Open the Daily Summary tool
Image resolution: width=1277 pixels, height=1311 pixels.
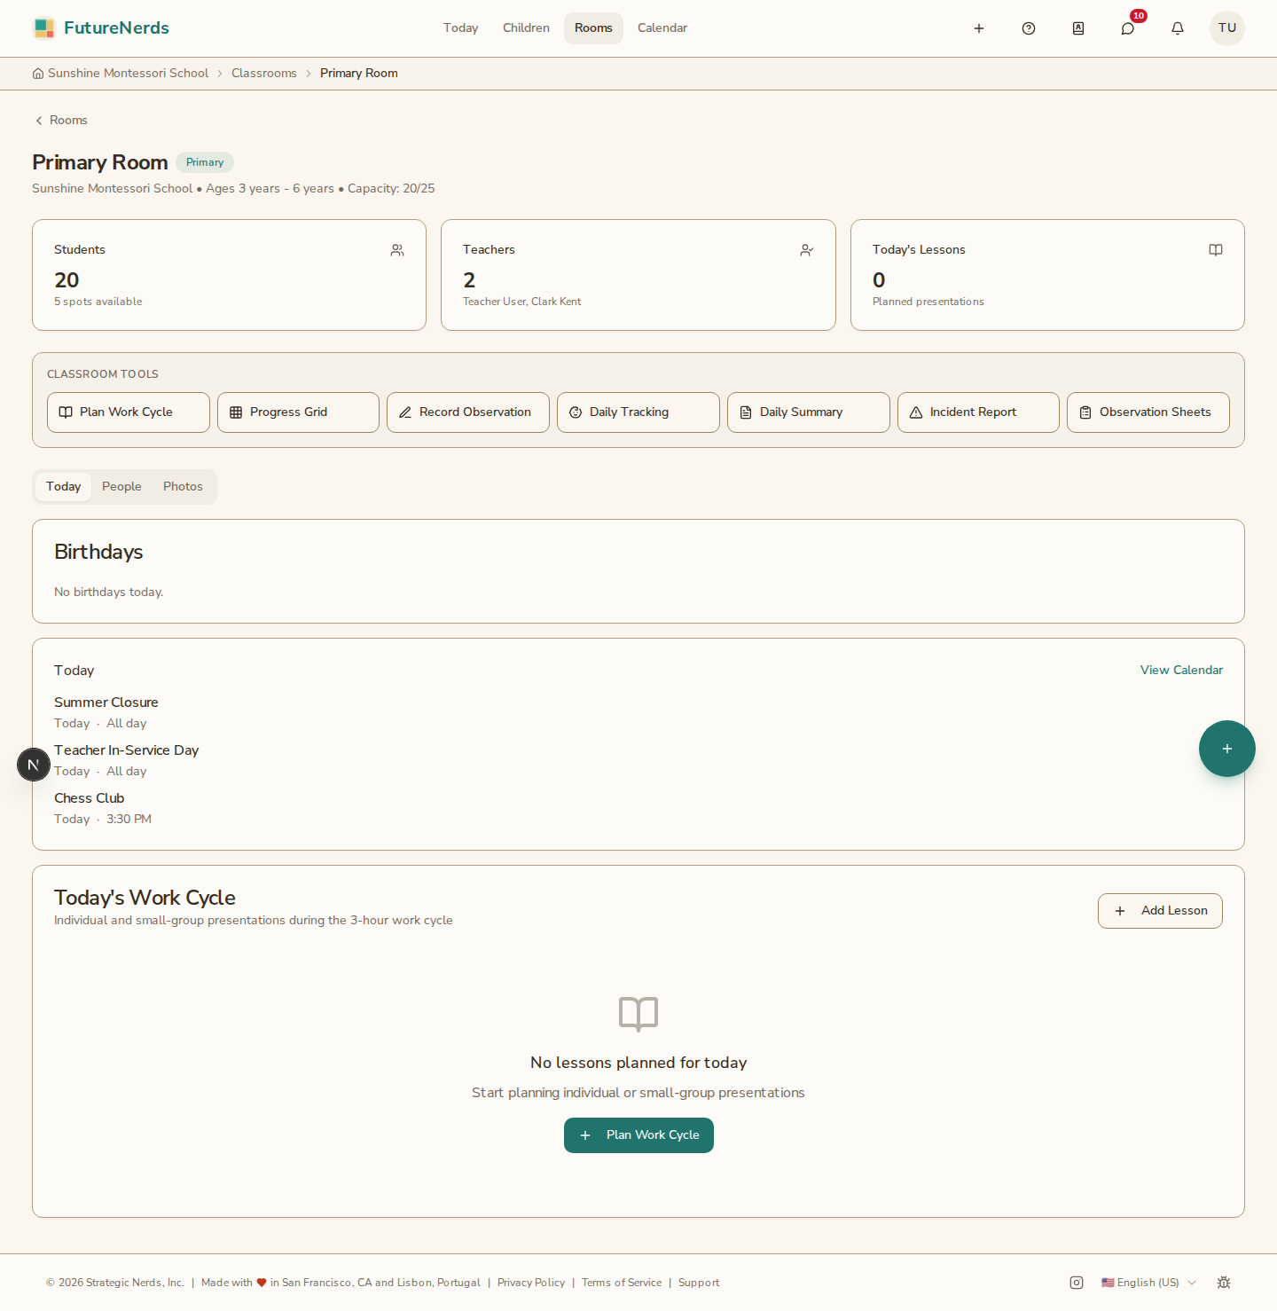[809, 412]
